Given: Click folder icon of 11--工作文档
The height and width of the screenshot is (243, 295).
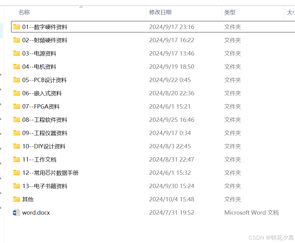Looking at the screenshot, I should [17, 159].
